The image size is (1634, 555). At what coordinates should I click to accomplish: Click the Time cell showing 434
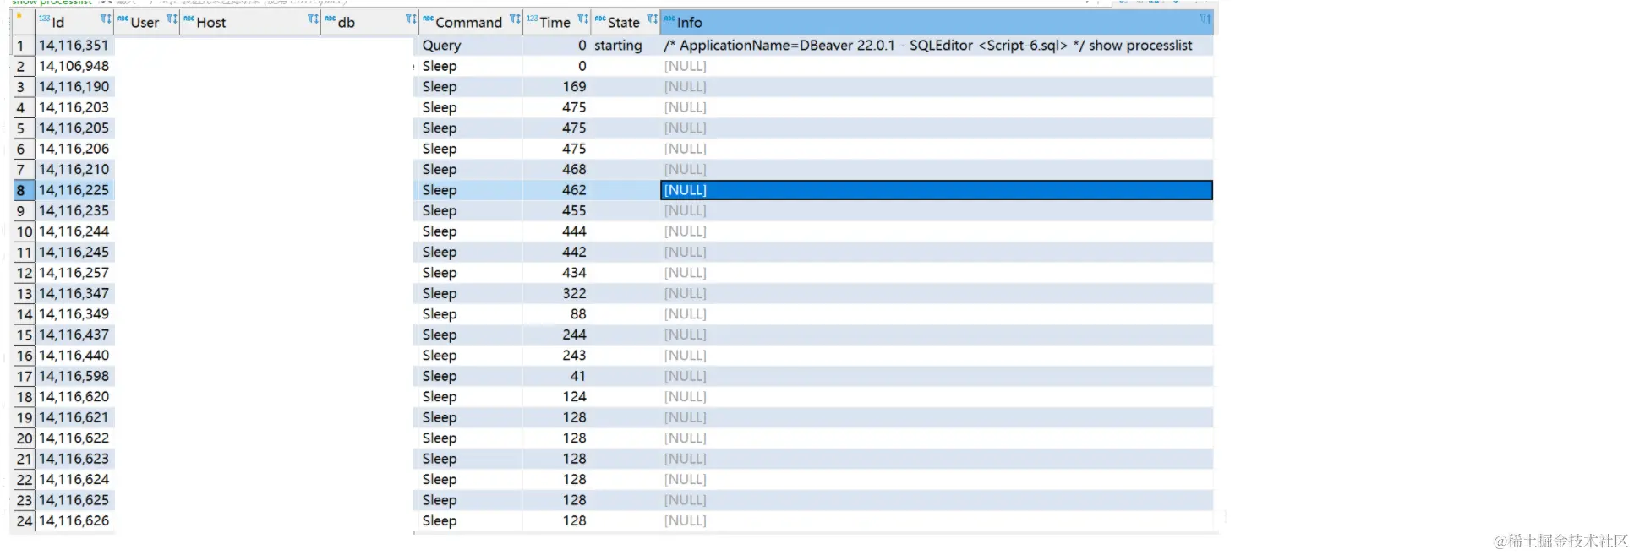pos(557,273)
